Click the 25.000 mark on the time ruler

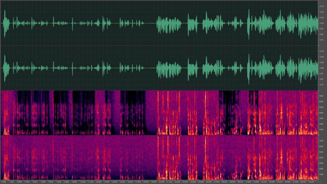[201, 182]
